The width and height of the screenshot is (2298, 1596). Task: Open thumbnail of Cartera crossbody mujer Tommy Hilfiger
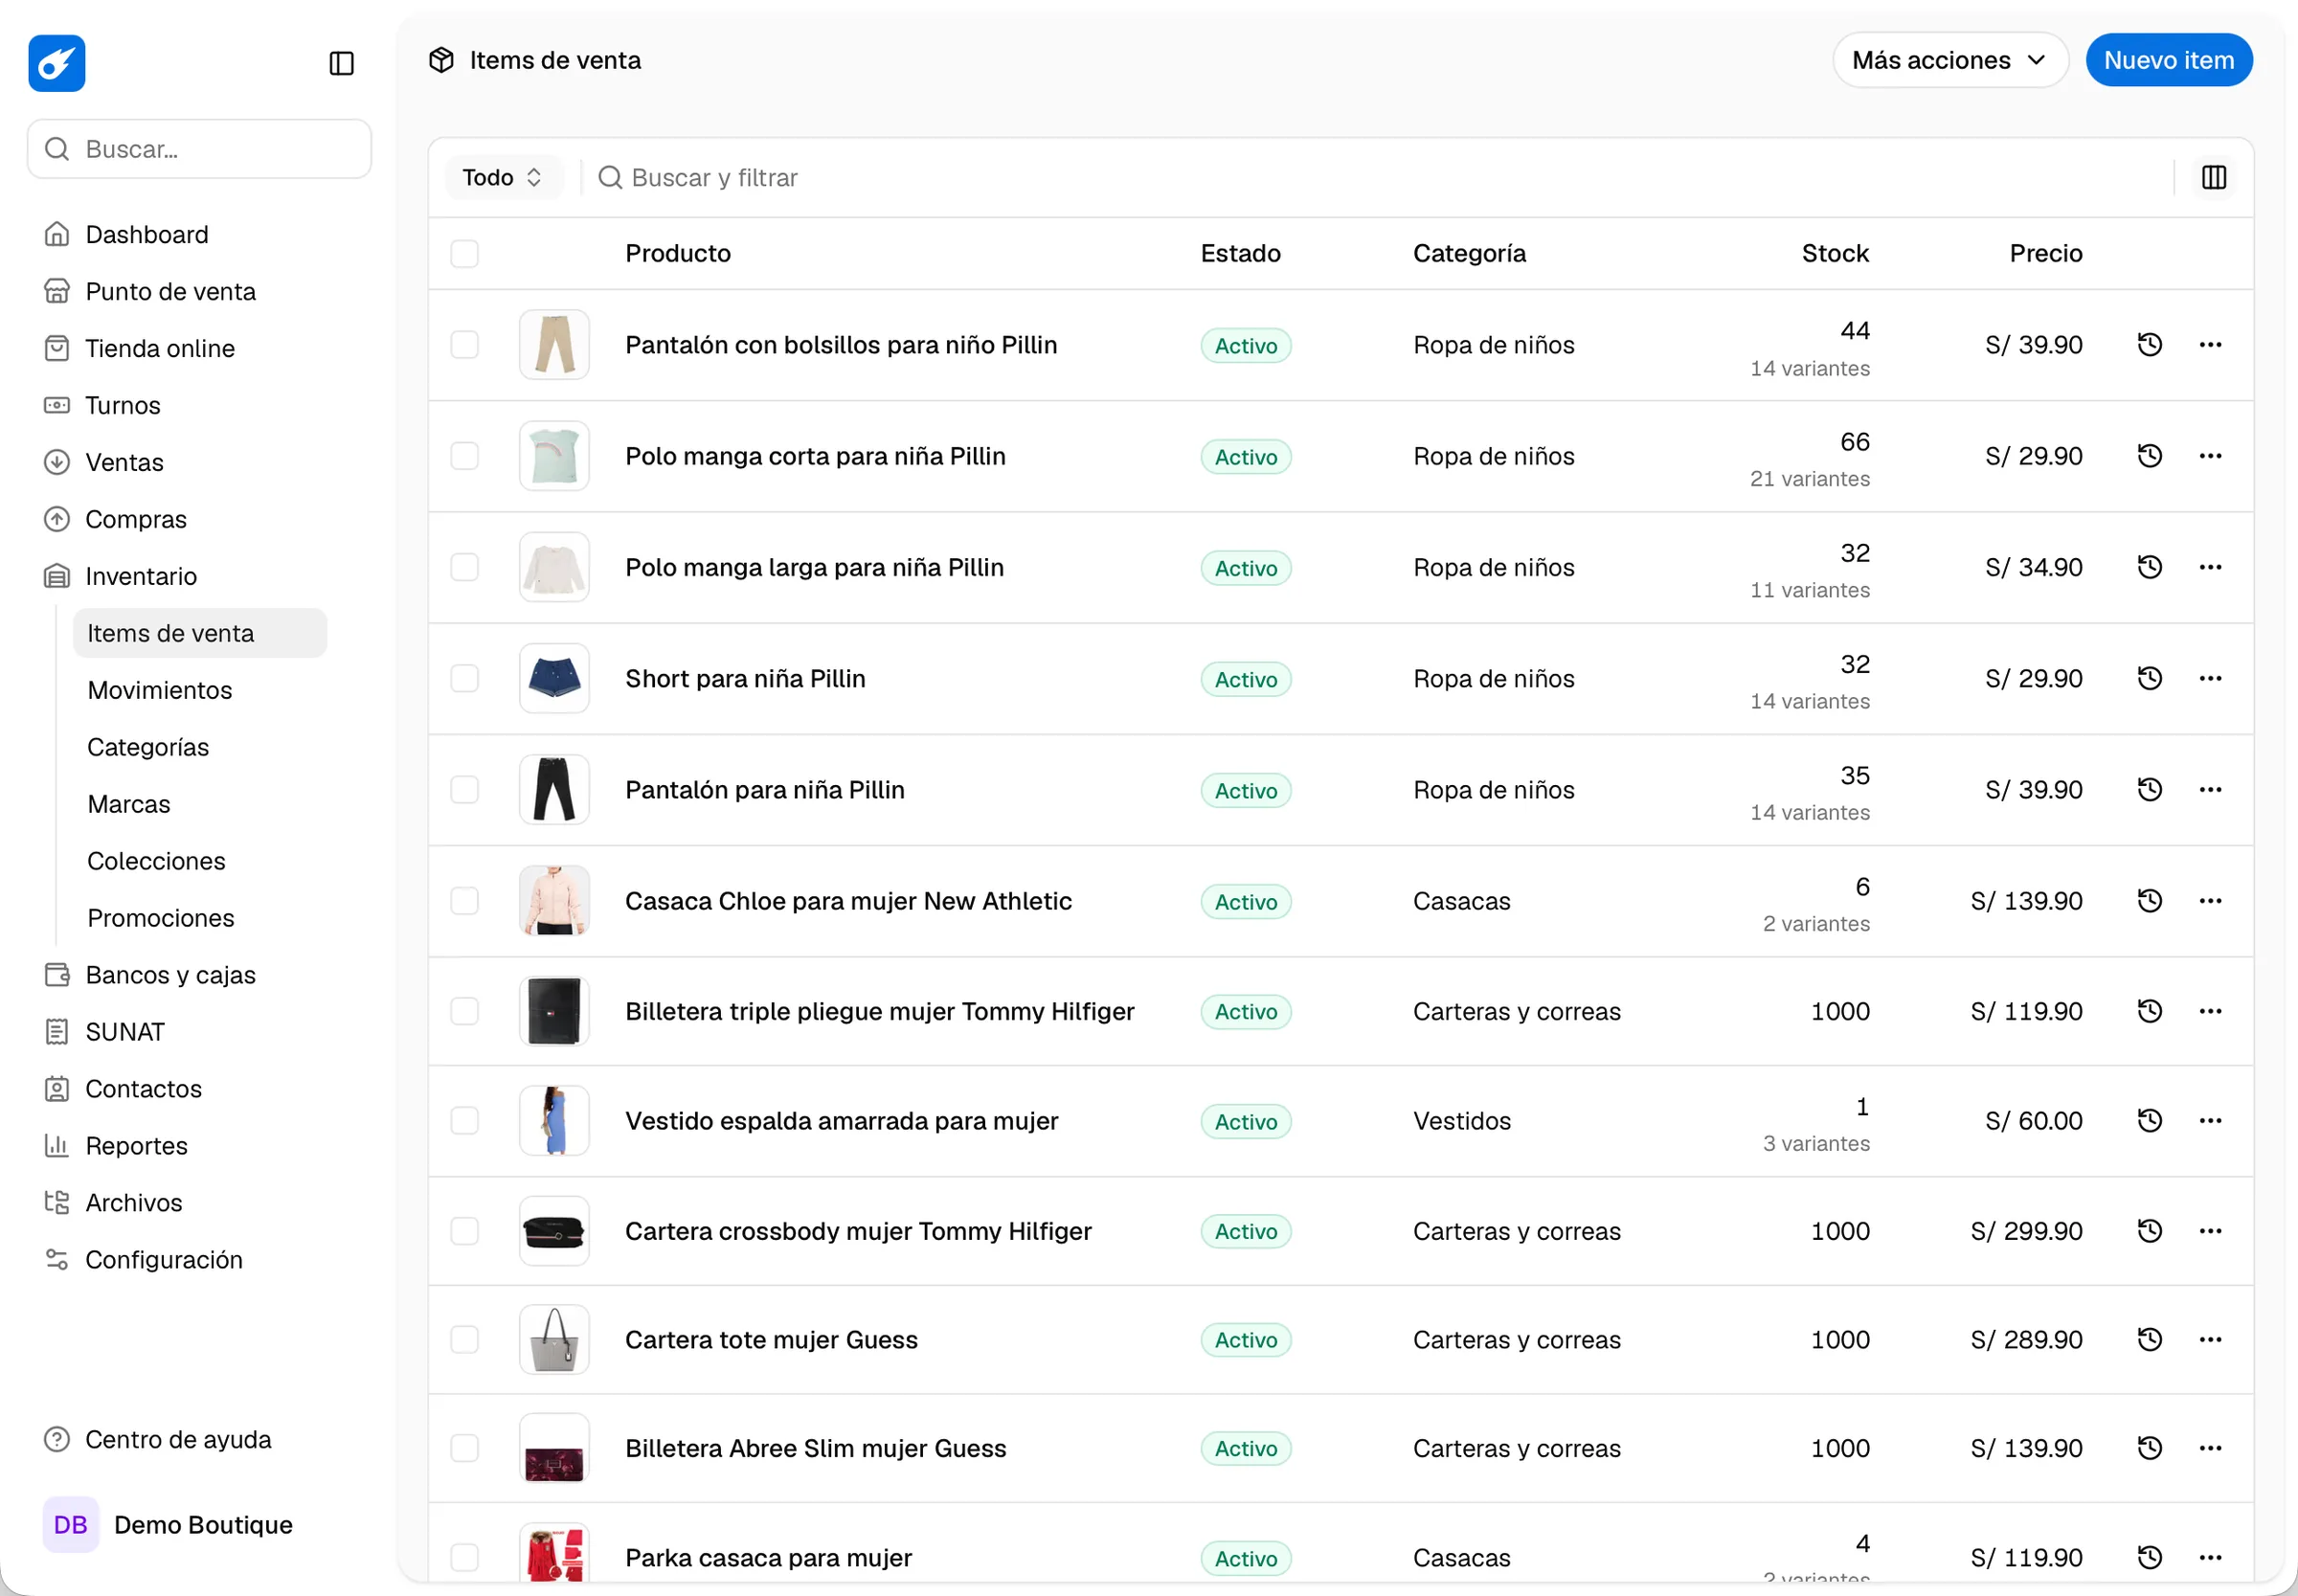[554, 1231]
